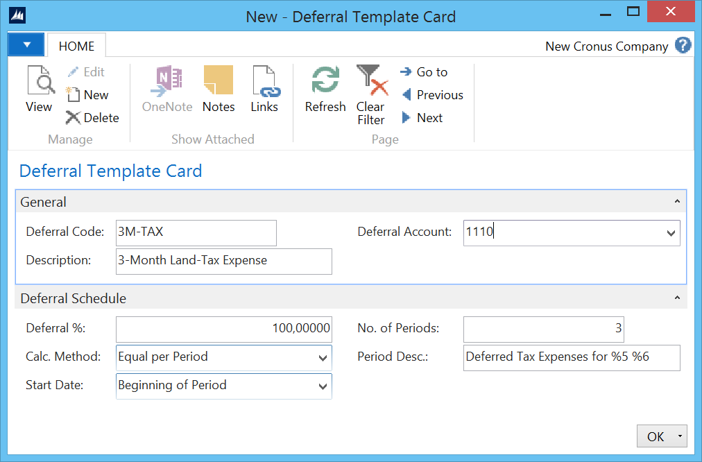This screenshot has height=462, width=702.
Task: Open the Calc. Method dropdown
Action: pyautogui.click(x=321, y=357)
